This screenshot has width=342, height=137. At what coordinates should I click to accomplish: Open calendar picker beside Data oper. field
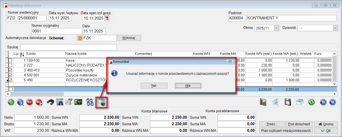(x=107, y=18)
